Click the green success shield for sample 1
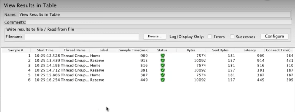 click(162, 56)
